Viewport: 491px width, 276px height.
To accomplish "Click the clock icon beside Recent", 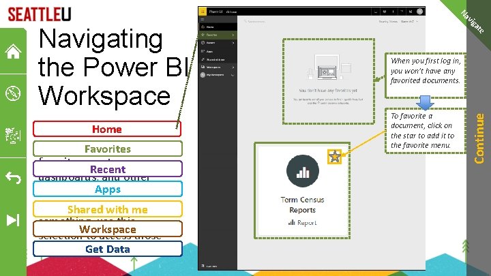I will click(x=203, y=43).
